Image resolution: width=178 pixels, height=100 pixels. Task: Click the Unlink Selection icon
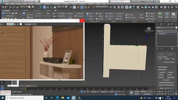[x=14, y=7]
